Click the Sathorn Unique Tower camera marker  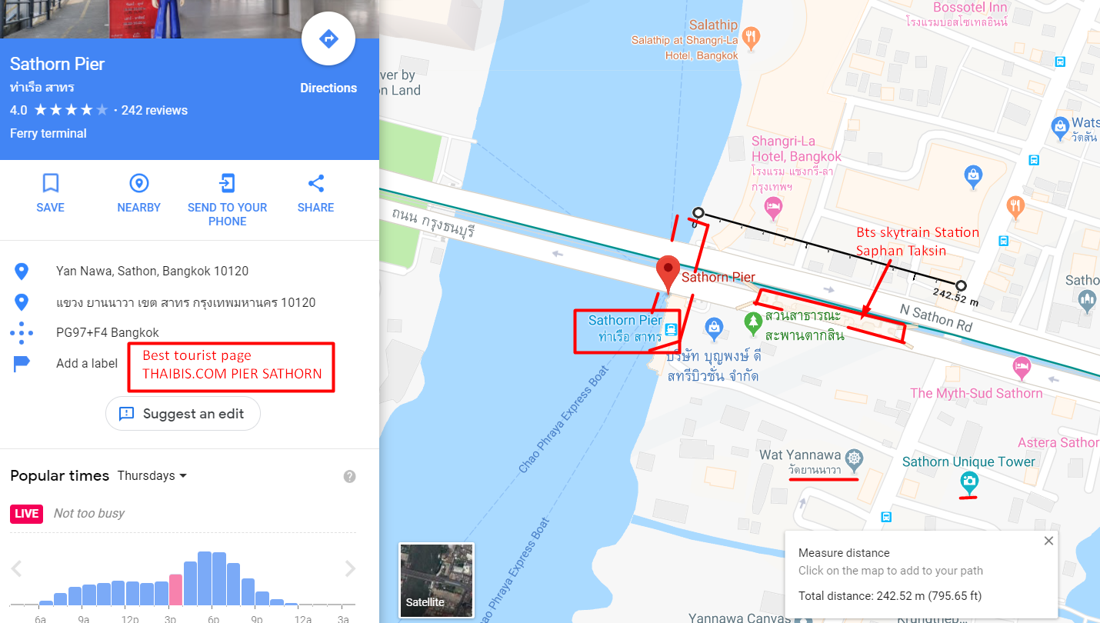(969, 482)
